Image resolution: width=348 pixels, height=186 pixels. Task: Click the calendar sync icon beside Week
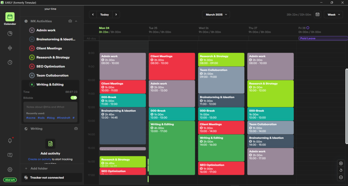(x=318, y=15)
